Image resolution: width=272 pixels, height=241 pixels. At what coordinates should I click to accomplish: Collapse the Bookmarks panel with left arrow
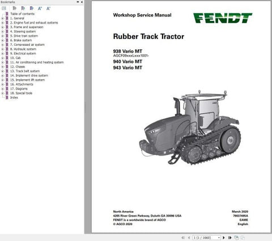pos(82,2)
